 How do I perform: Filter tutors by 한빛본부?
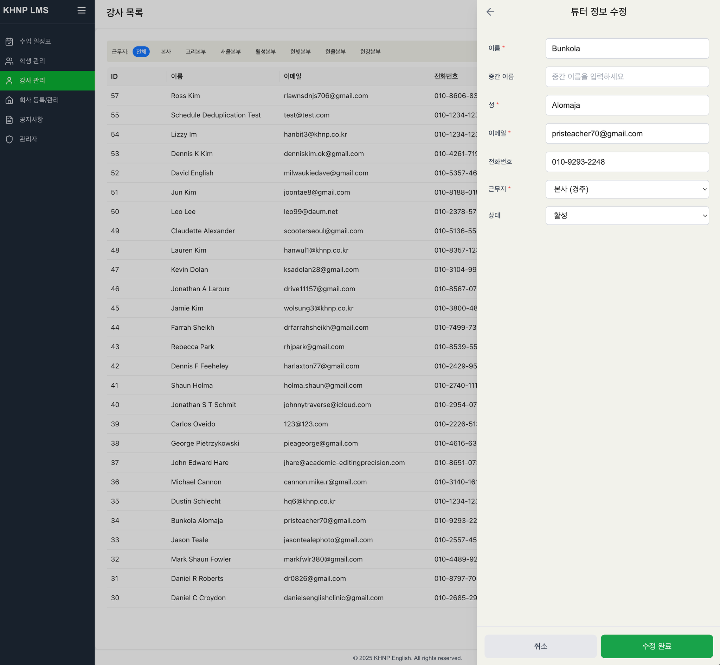[x=300, y=52]
